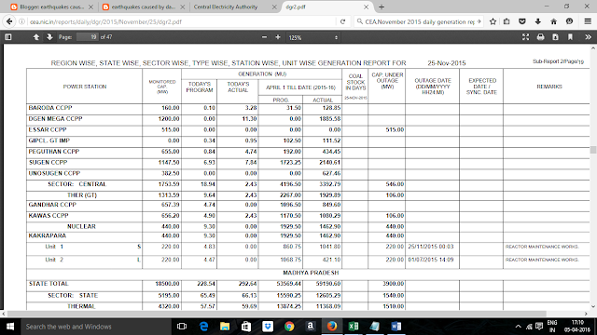This screenshot has height=335, width=597.
Task: Click Search the web and Windows box
Action: pos(95,327)
